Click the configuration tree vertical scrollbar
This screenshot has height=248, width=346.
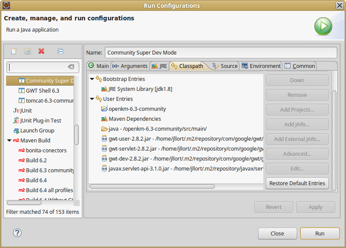77,135
